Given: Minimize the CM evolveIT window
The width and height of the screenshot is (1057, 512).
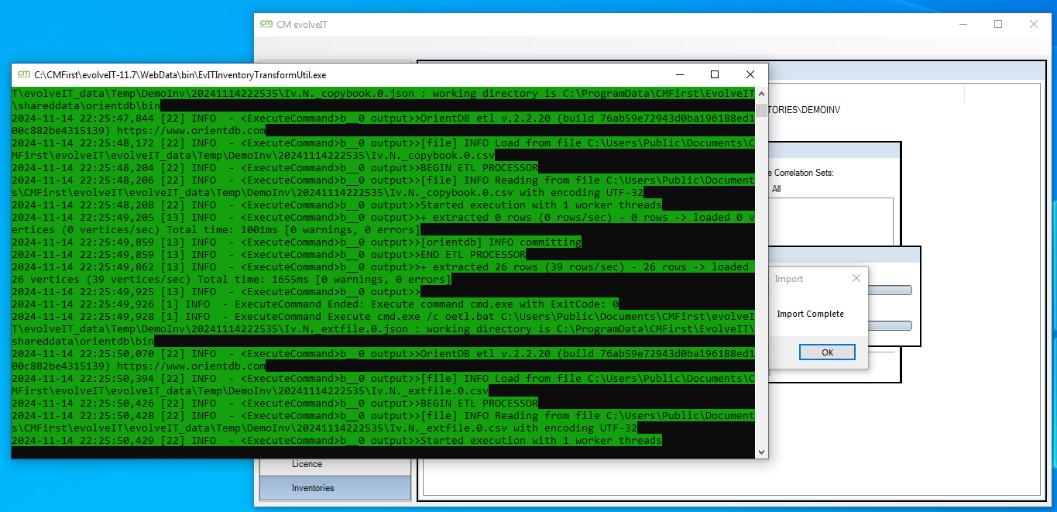Looking at the screenshot, I should pyautogui.click(x=963, y=25).
